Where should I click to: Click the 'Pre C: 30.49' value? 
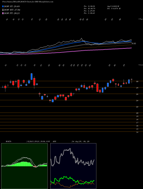click(x=89, y=13)
